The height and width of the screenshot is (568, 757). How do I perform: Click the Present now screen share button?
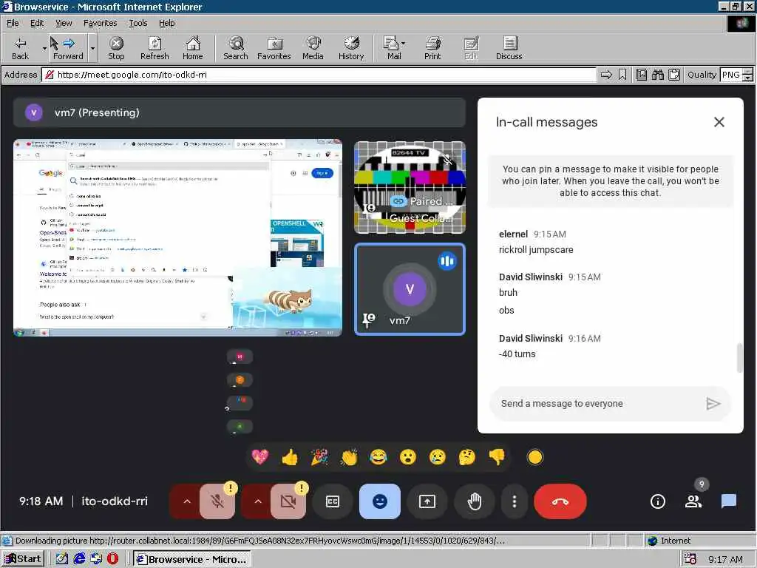pyautogui.click(x=427, y=501)
